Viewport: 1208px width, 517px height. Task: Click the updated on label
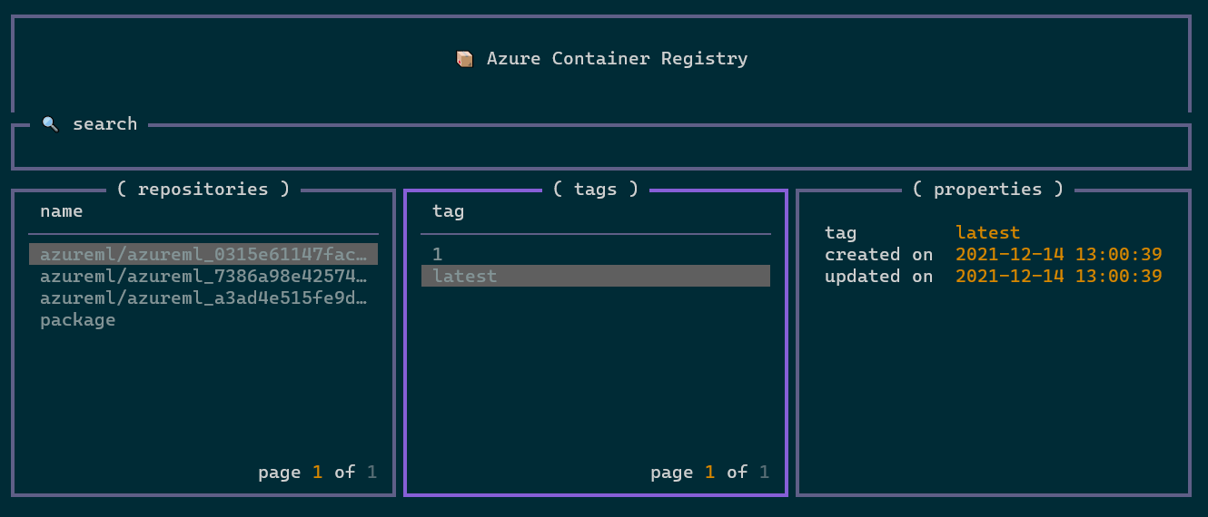[879, 277]
